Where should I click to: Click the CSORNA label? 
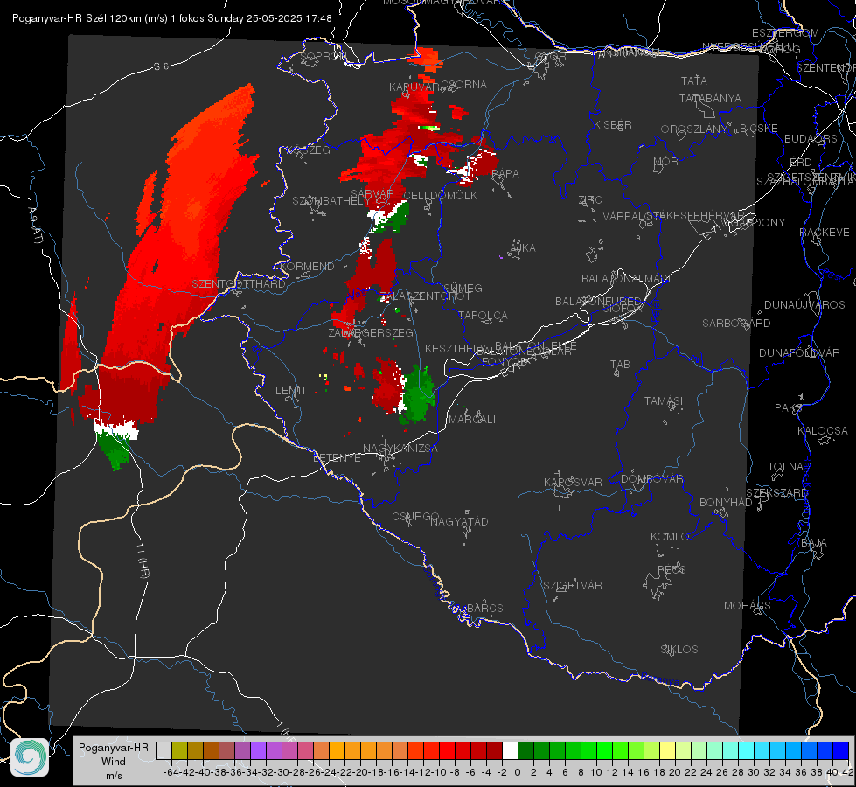tap(463, 85)
